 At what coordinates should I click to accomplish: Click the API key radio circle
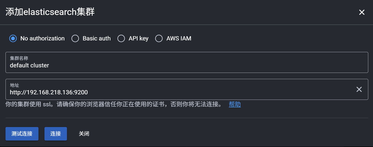pos(121,38)
